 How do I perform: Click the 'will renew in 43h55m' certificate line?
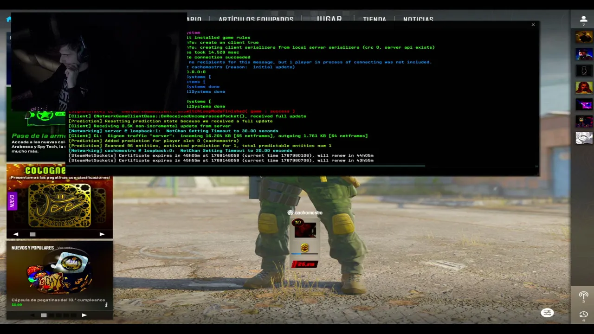coord(221,161)
